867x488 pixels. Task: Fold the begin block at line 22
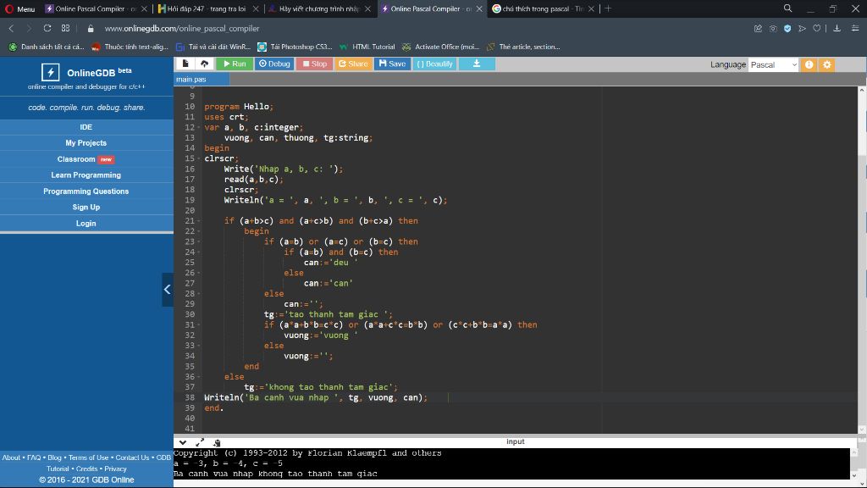(x=198, y=231)
